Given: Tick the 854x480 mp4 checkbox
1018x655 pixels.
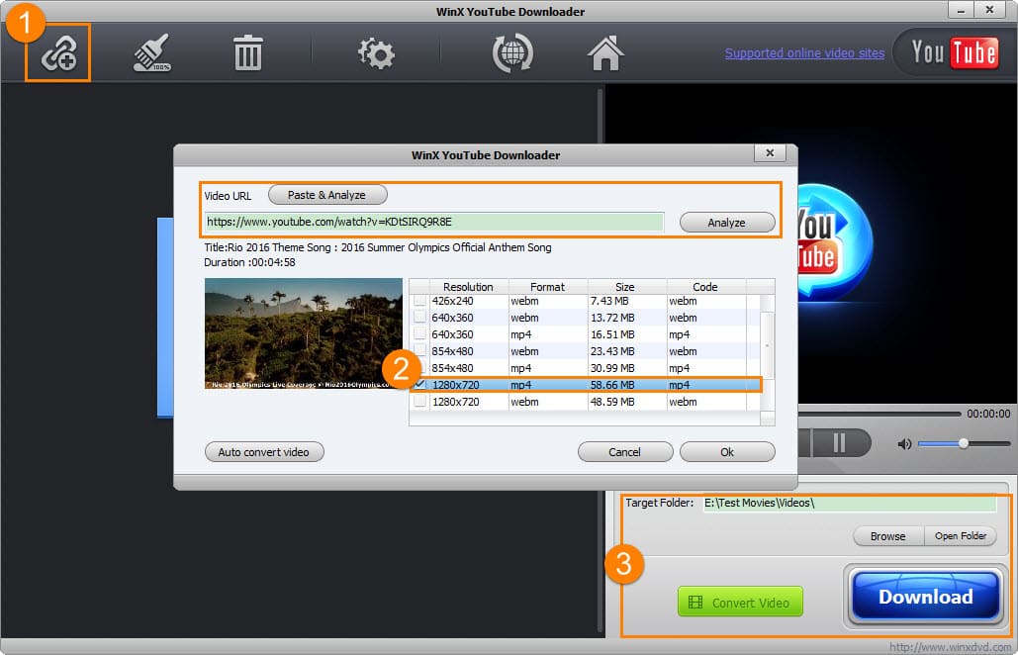Looking at the screenshot, I should [420, 368].
